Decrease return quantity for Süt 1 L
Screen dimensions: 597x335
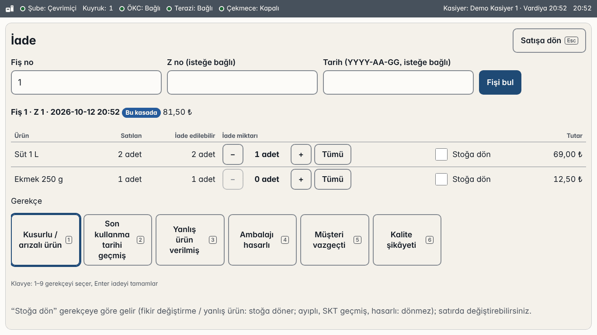[233, 154]
